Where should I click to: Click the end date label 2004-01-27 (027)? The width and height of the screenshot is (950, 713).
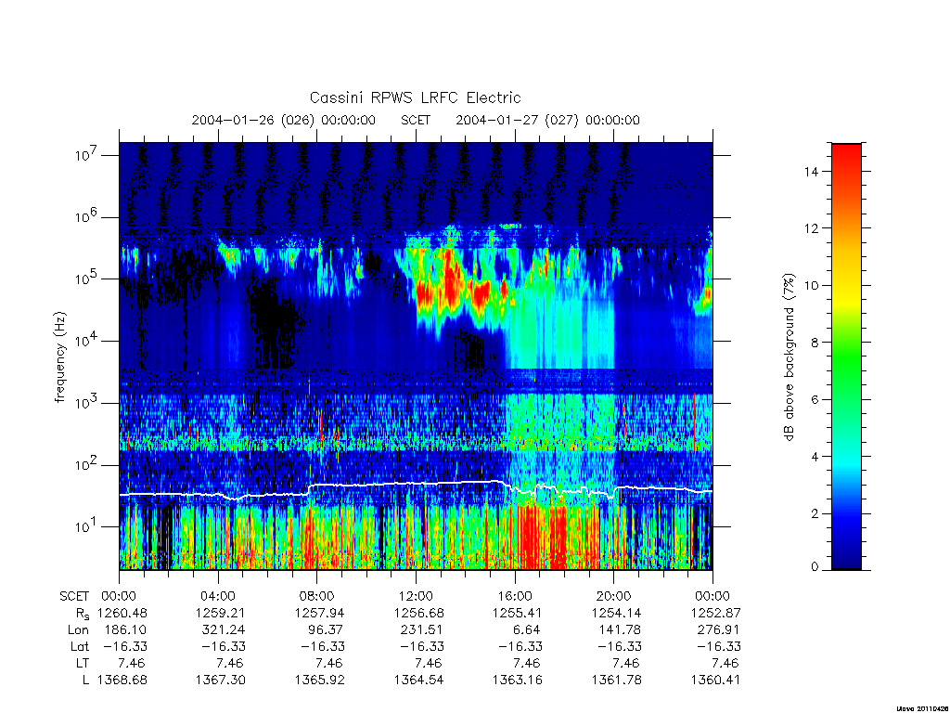click(517, 120)
